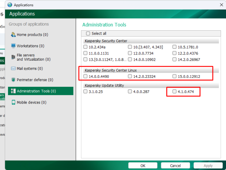Close the Applications dialog window
This screenshot has height=170, width=226.
[221, 5]
